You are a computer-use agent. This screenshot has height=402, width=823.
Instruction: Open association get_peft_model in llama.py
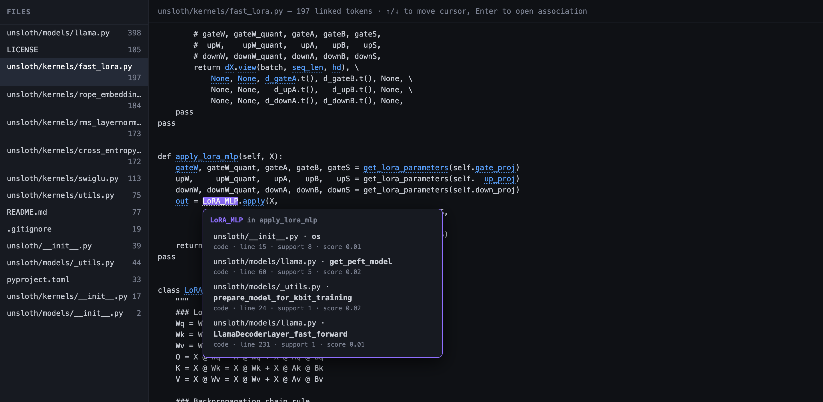[322, 266]
